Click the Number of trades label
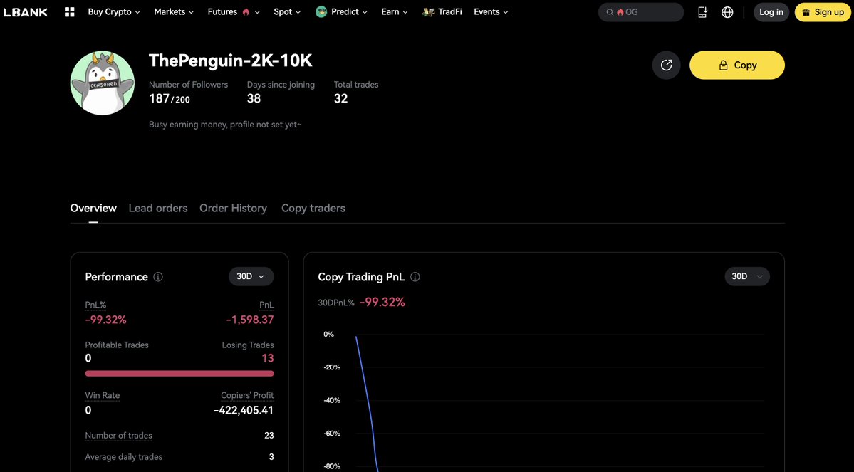854x472 pixels. pos(119,436)
